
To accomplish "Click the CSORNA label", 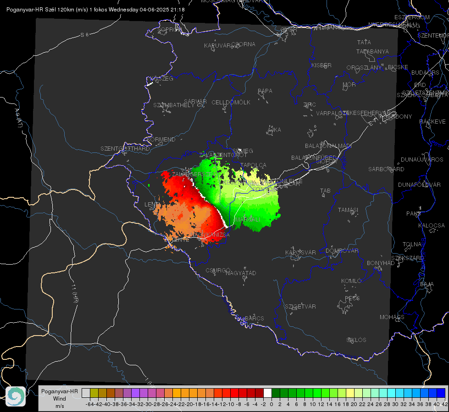I will (x=243, y=44).
